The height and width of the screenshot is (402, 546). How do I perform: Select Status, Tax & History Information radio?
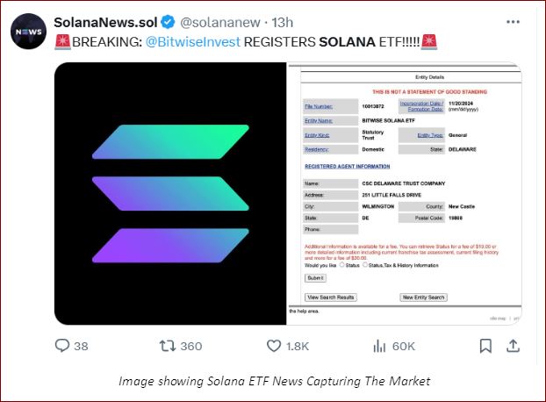(365, 265)
